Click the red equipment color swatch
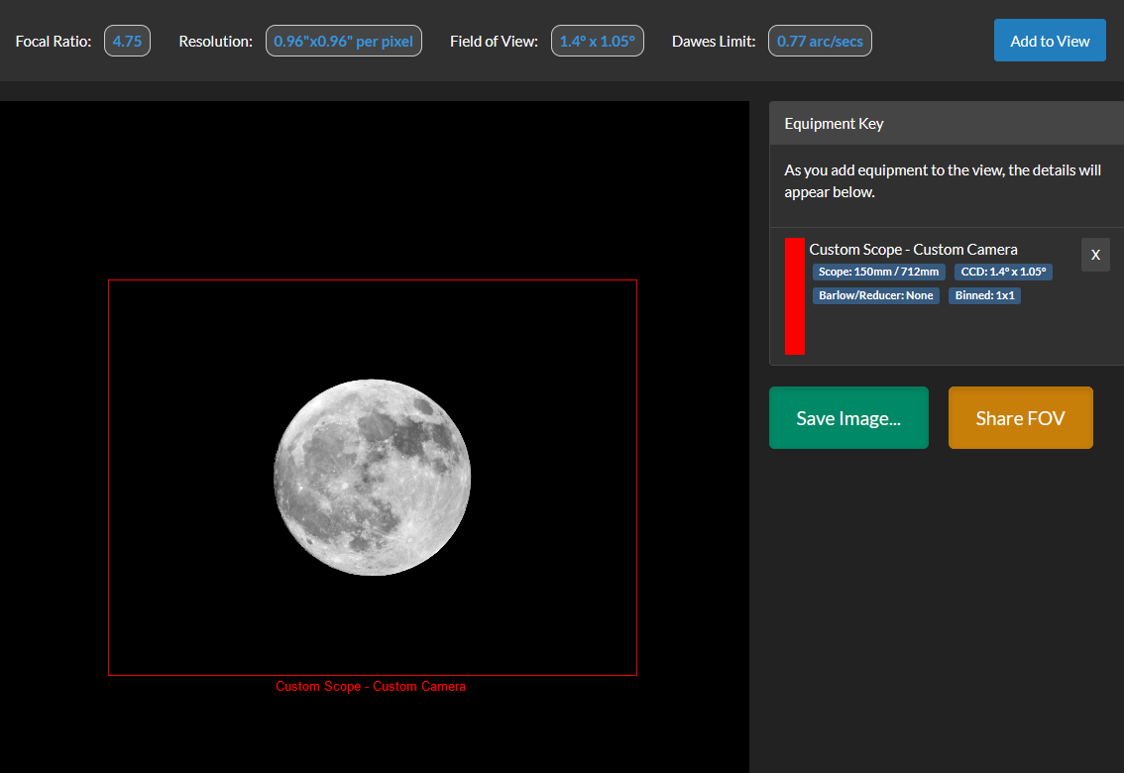Screen dimensions: 1124x773 tap(794, 296)
